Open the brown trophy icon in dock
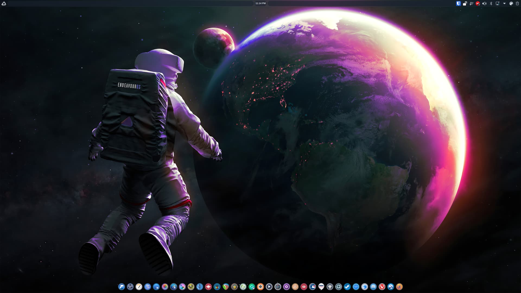 [234, 286]
